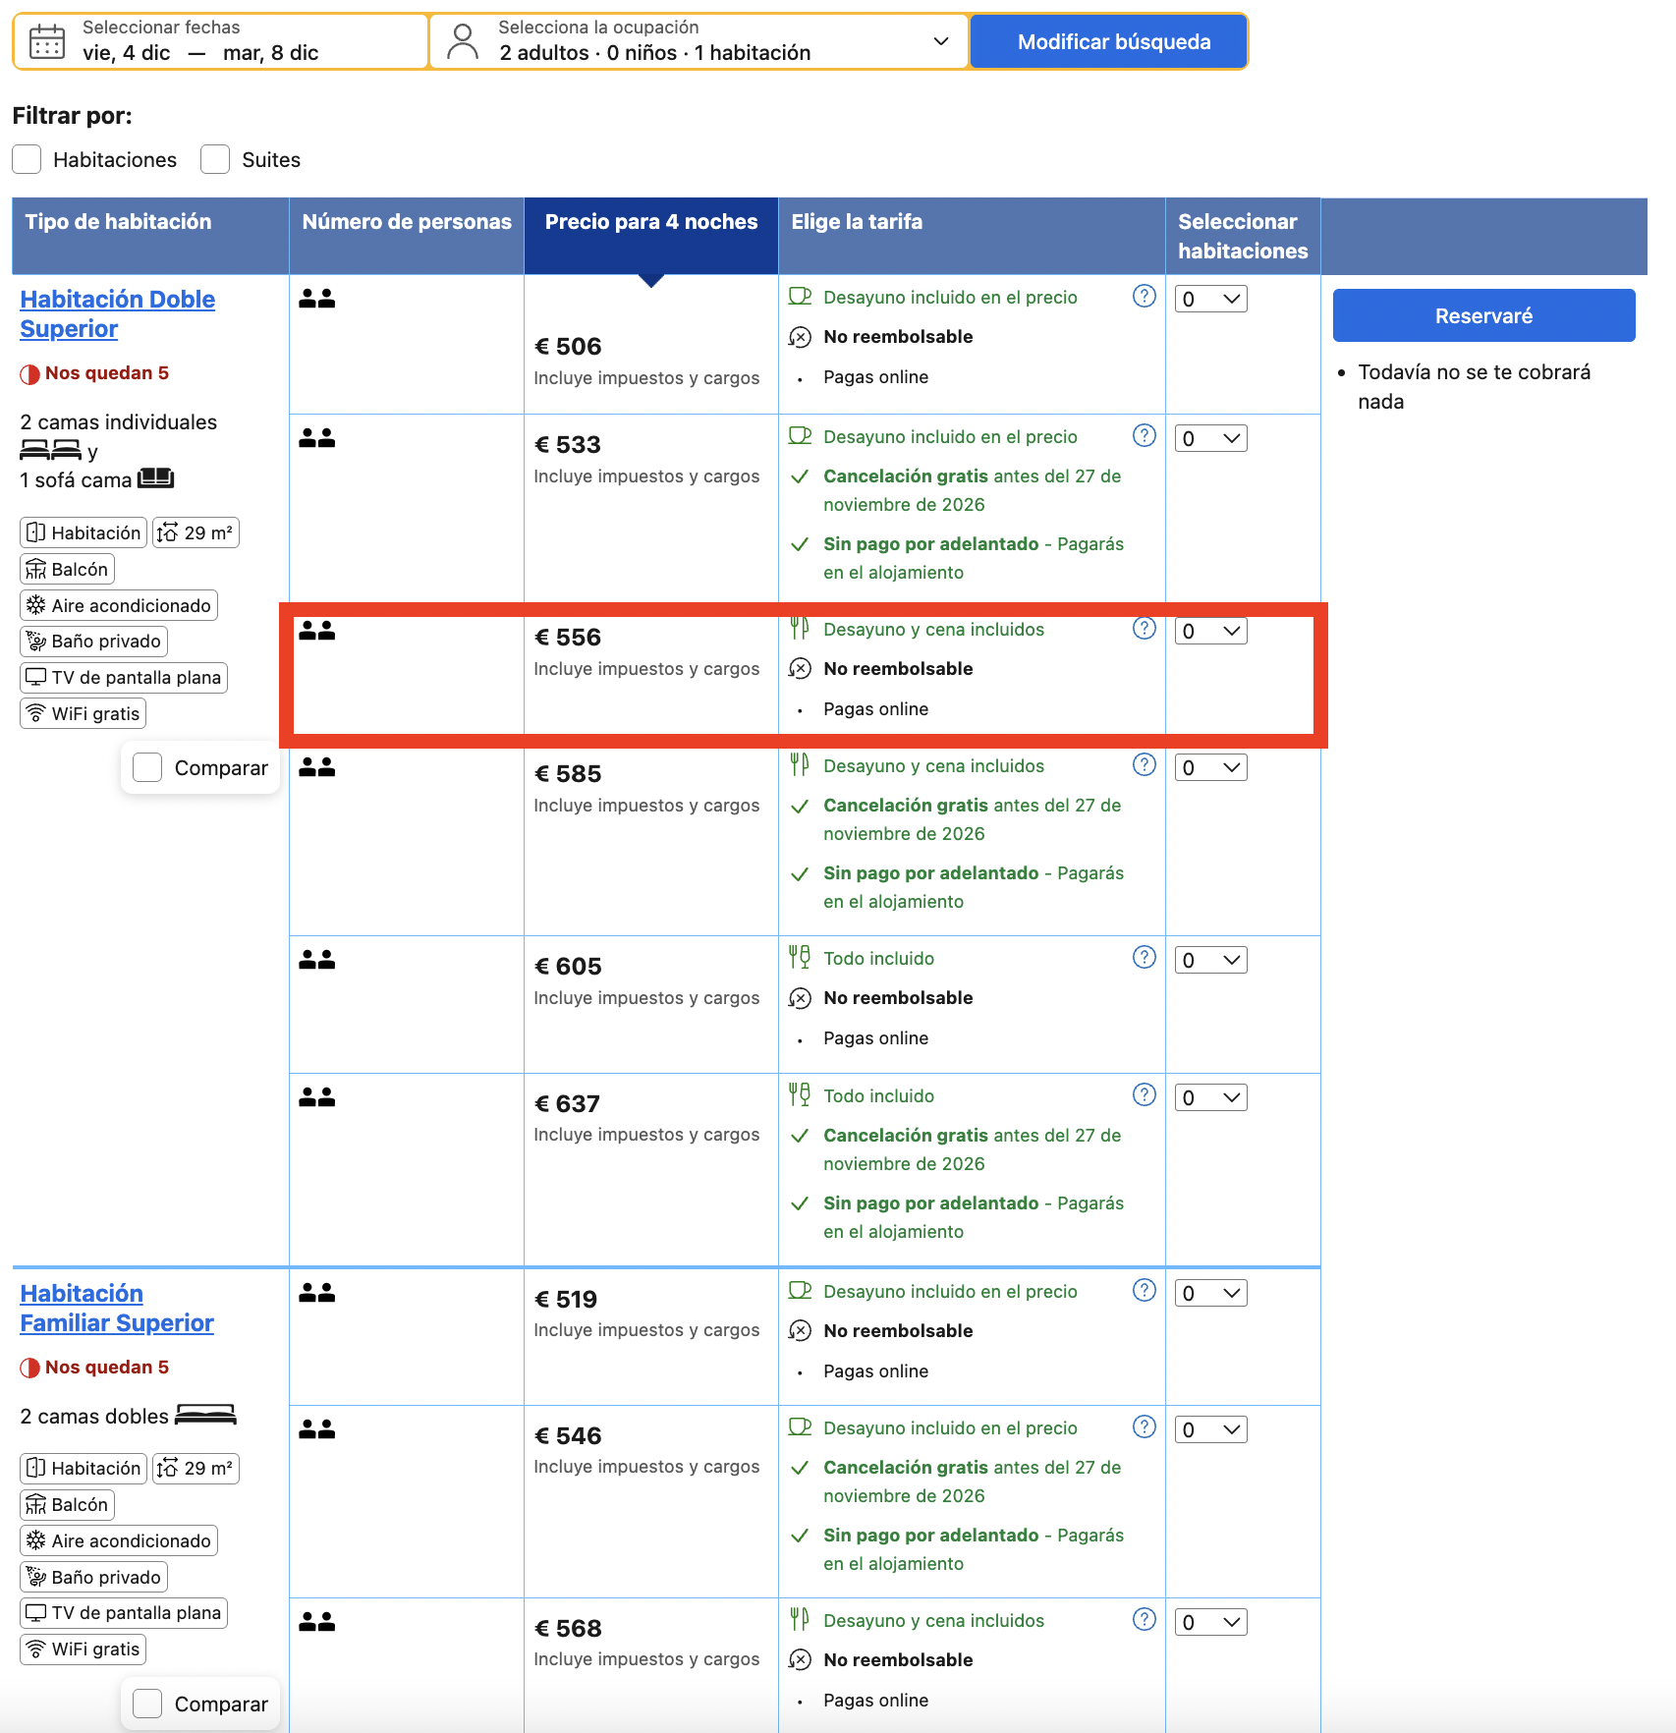Click the fork-and-knife icon in €556 row
Screen dimensions: 1676x1733
coord(800,629)
